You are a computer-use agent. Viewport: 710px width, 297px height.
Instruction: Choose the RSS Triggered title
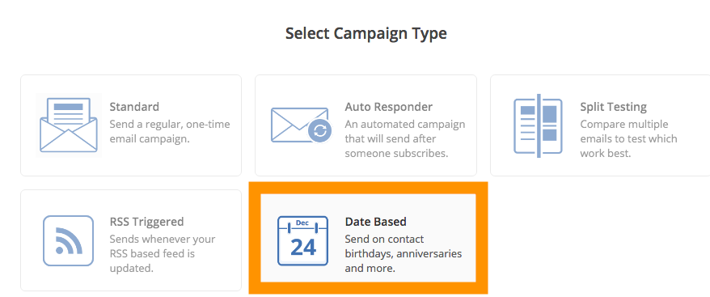[146, 222]
